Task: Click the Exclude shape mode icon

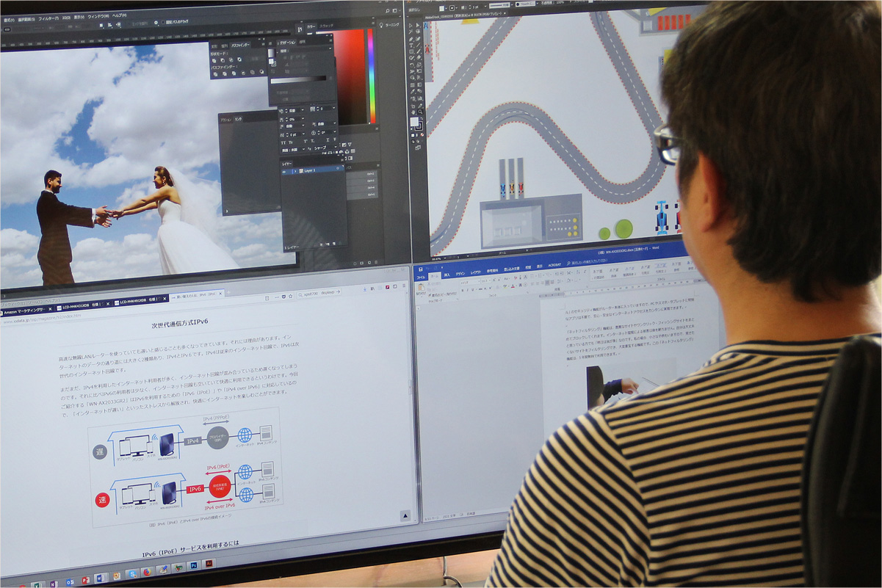Action: coord(239,59)
